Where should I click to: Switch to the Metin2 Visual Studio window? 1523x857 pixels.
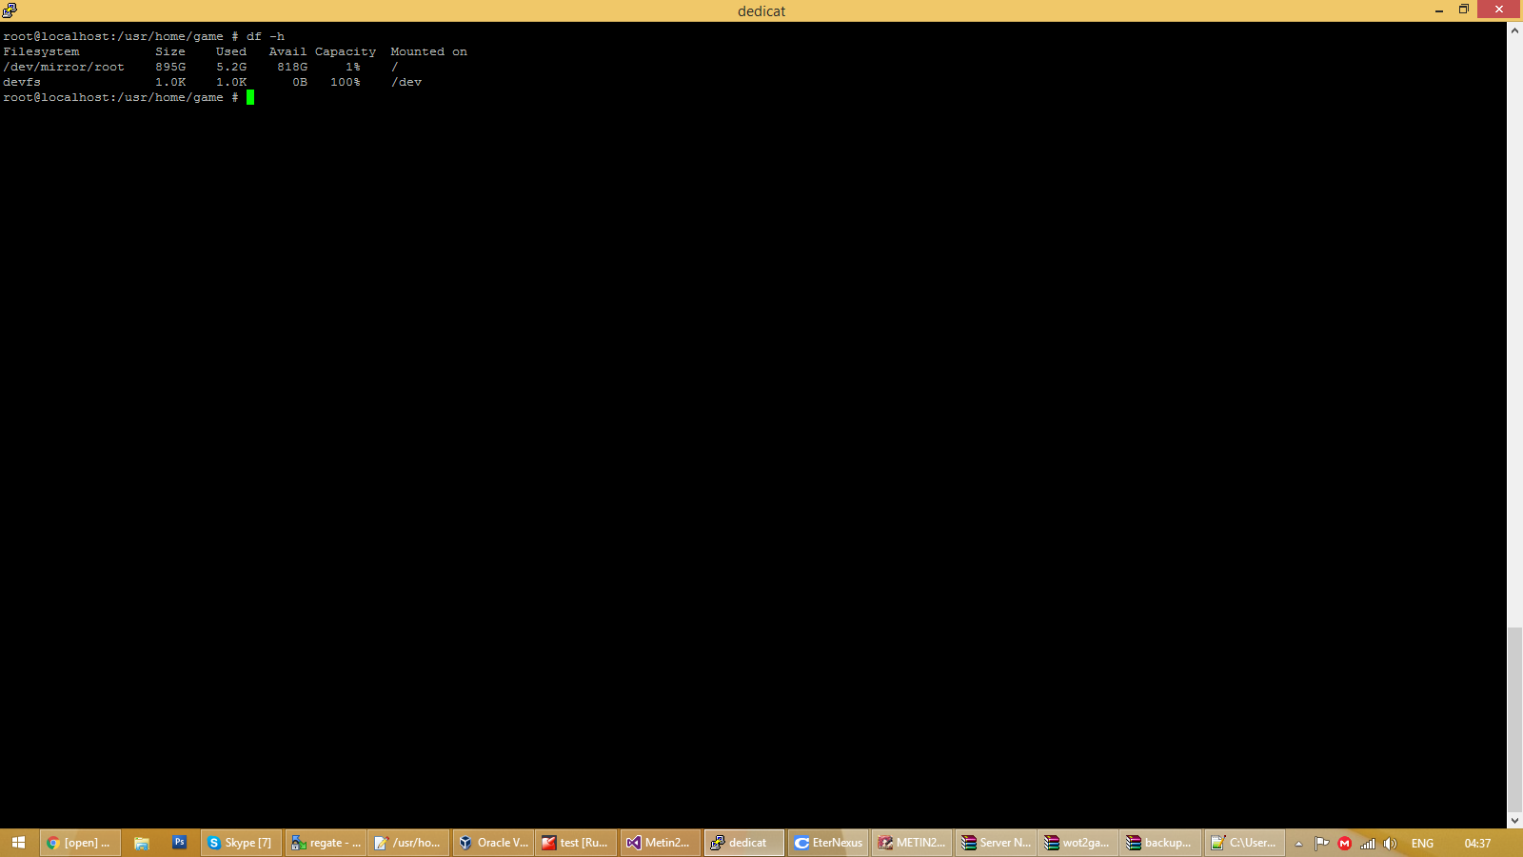(660, 843)
